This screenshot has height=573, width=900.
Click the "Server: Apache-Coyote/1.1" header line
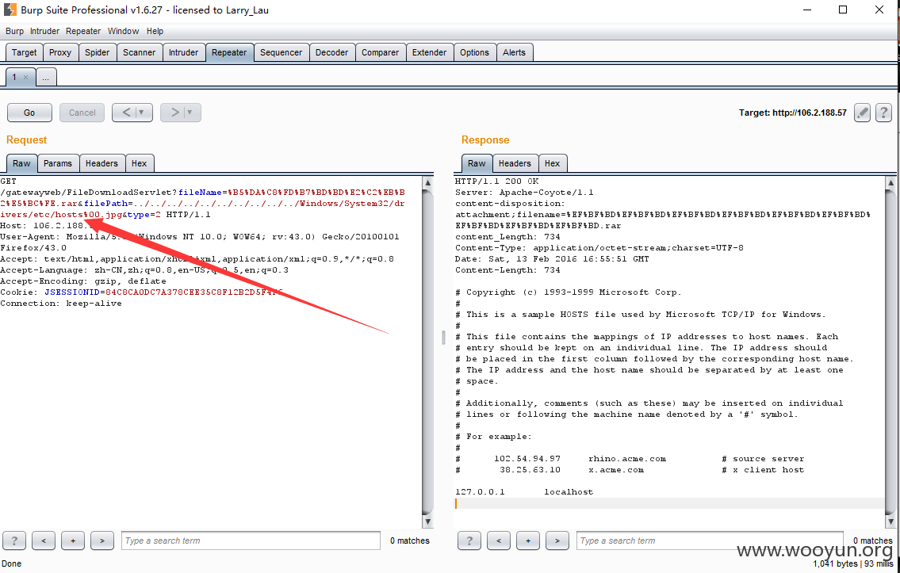[524, 192]
